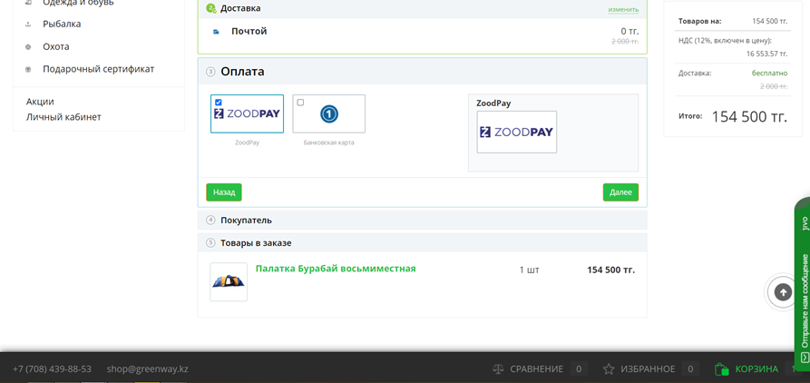Click the comparison scales icon
Screen dimensions: 810x383
pos(498,369)
